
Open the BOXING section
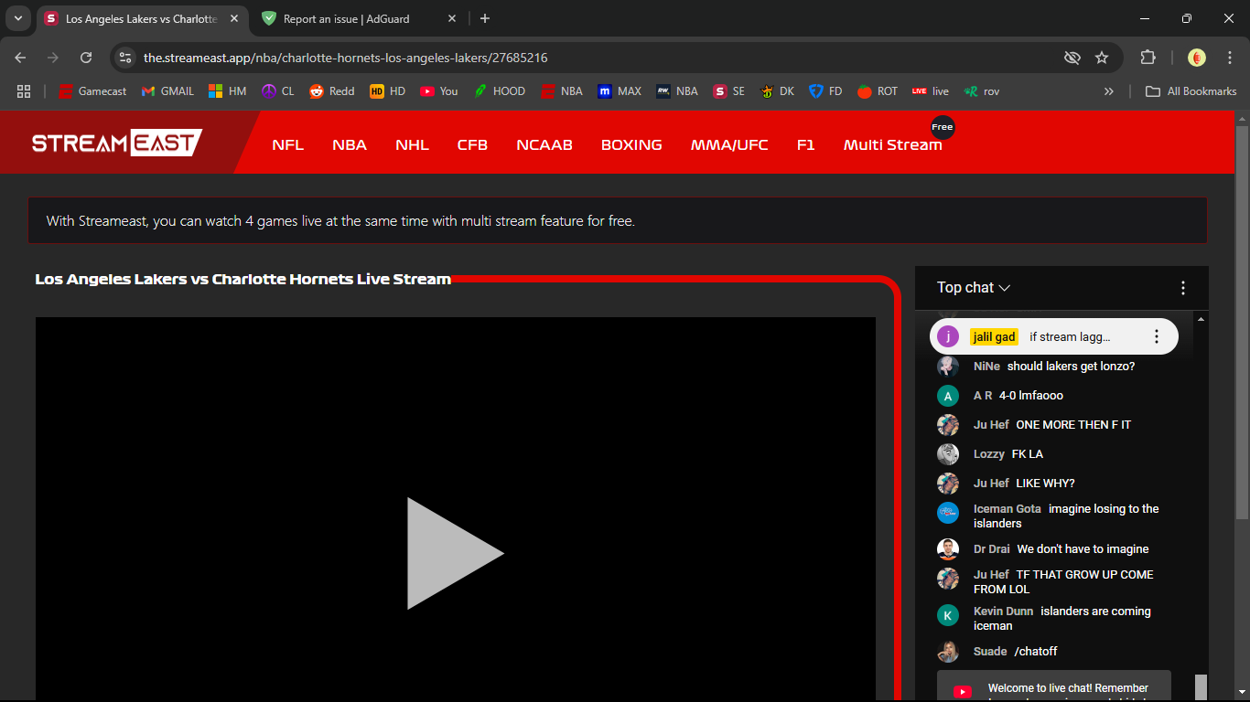point(631,144)
